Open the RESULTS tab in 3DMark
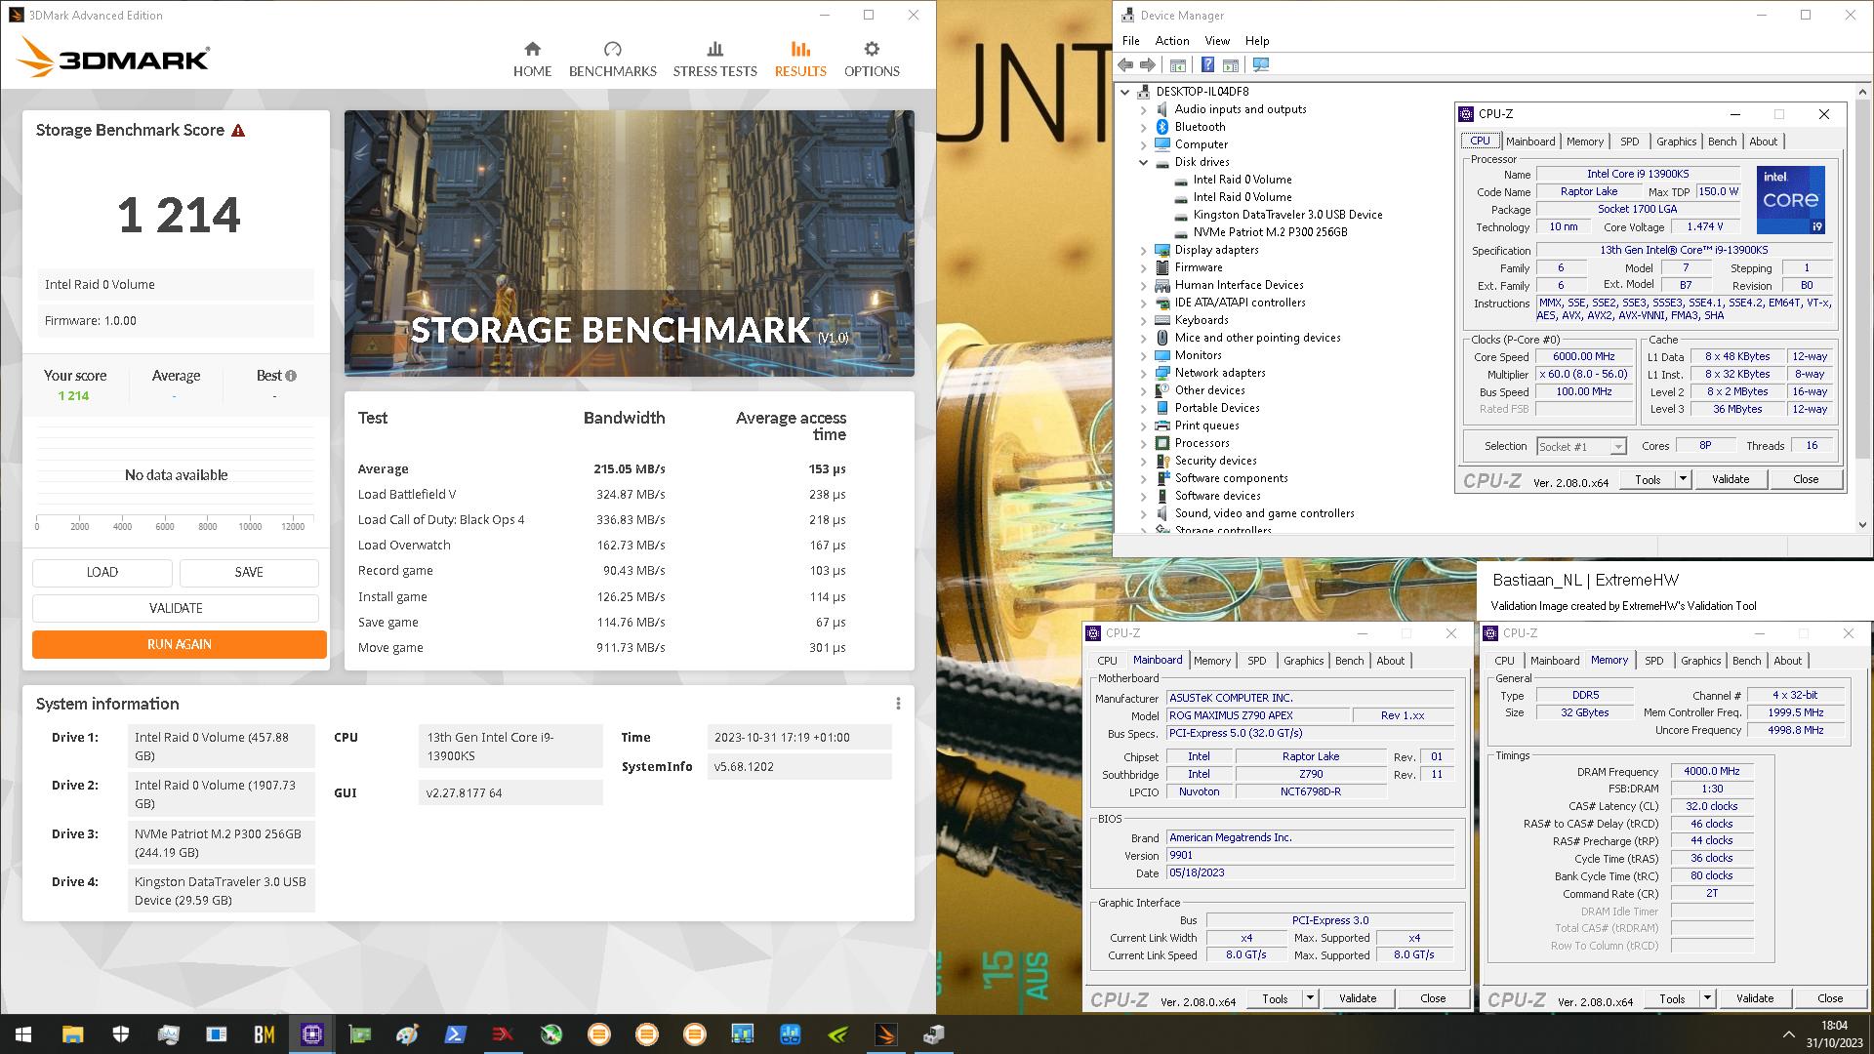 click(800, 60)
